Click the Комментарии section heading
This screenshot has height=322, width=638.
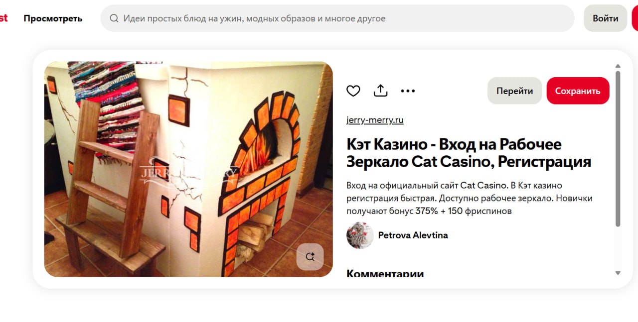click(x=385, y=273)
